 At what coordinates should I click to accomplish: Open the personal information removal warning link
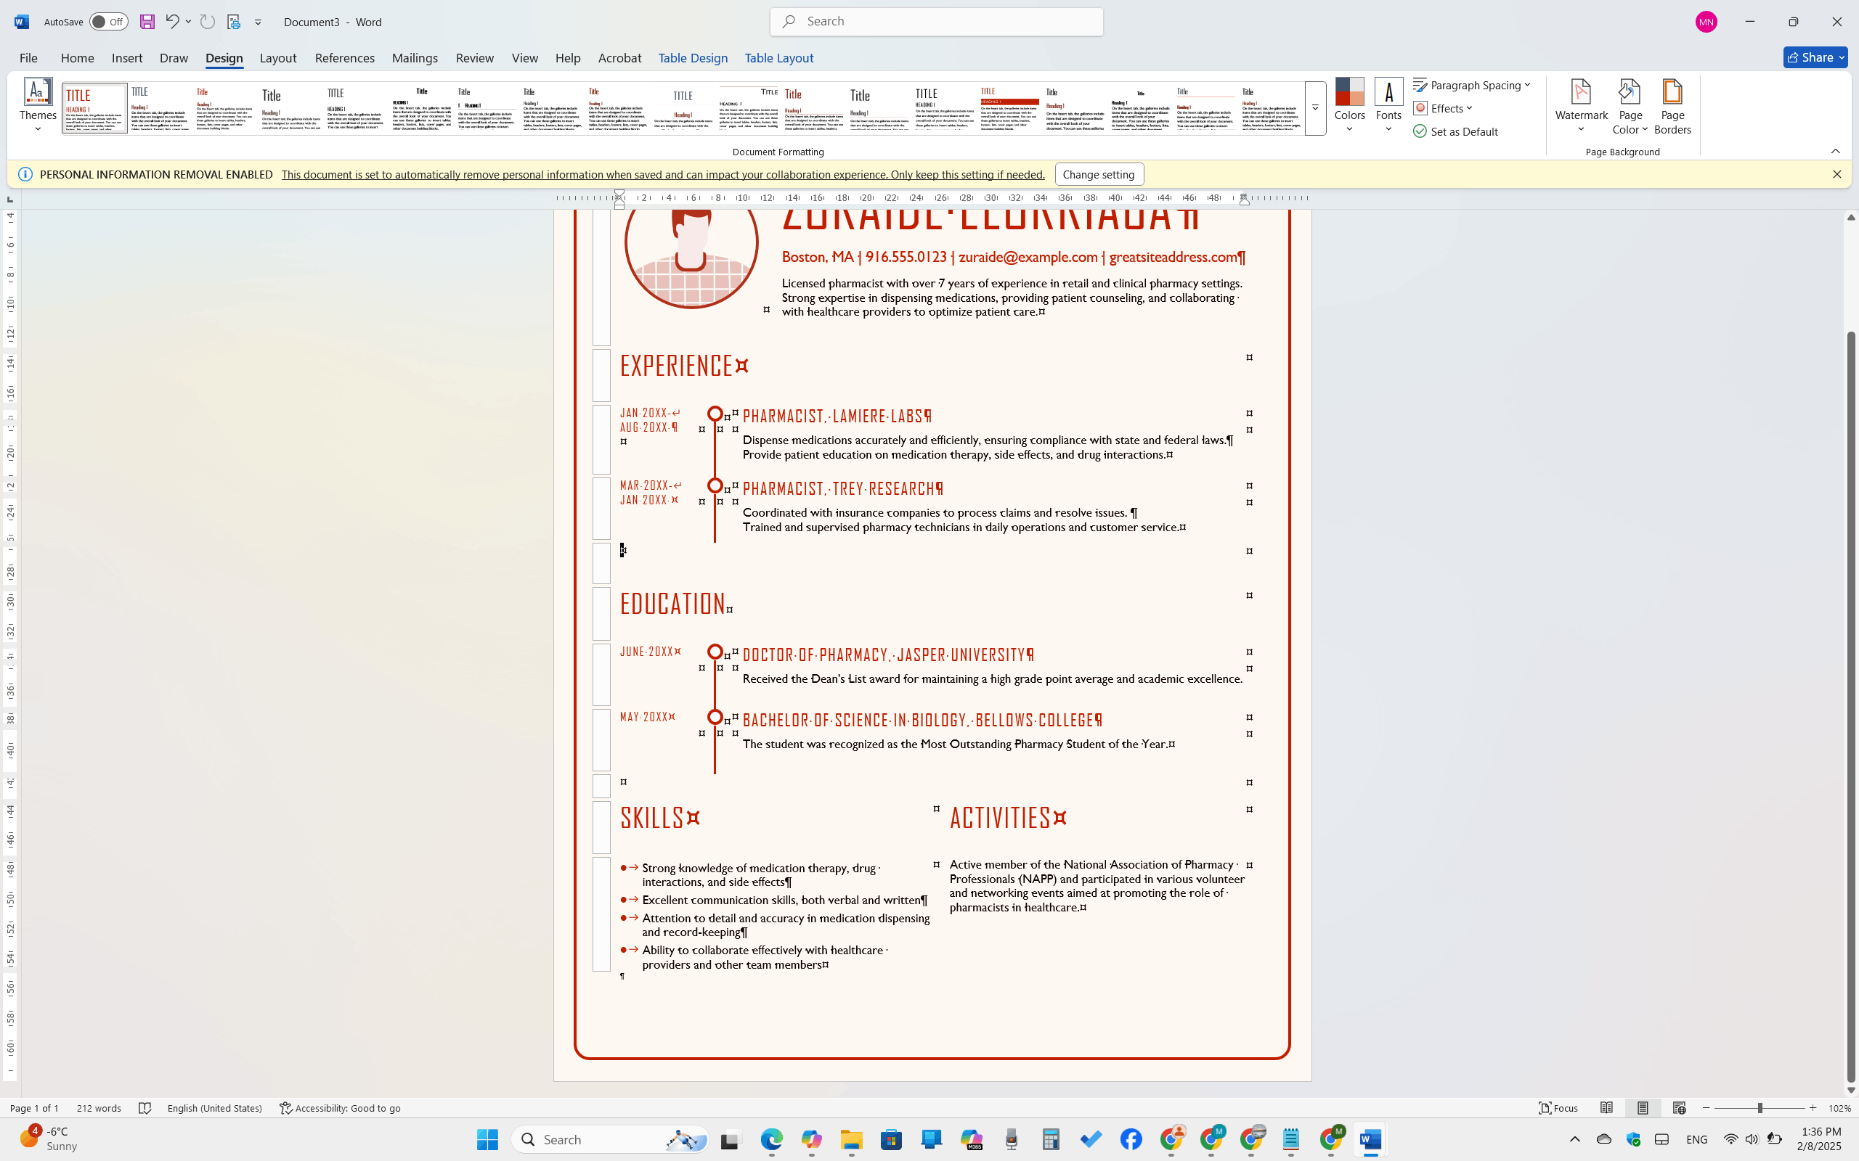click(x=662, y=174)
